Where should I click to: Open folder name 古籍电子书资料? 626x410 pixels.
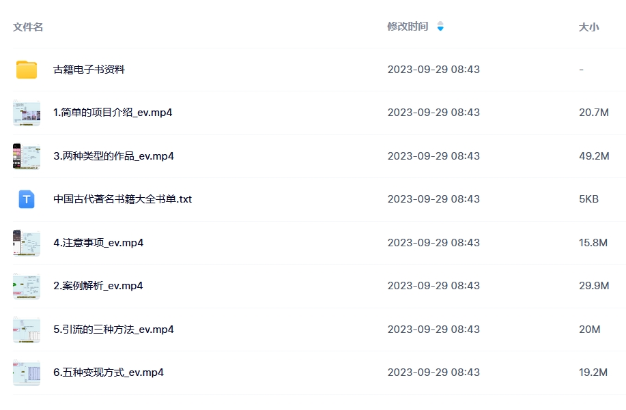pyautogui.click(x=89, y=70)
